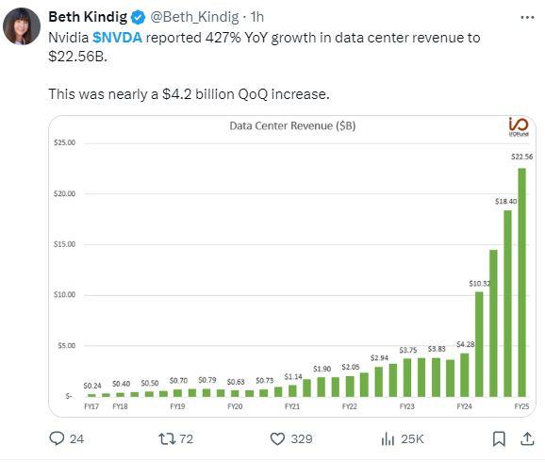Open Beth Kindig's profile avatar

tap(22, 26)
